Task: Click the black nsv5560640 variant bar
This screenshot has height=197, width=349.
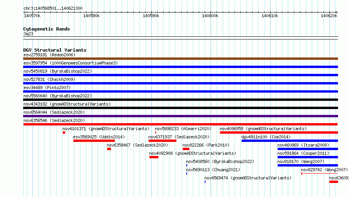Action: tap(180, 100)
